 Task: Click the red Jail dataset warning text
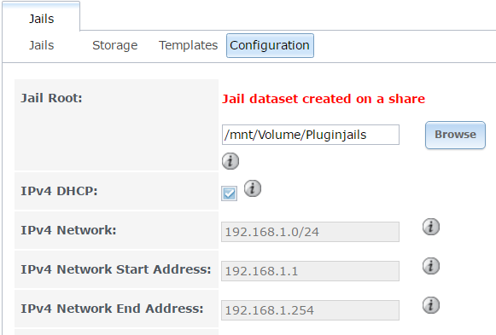pyautogui.click(x=324, y=99)
